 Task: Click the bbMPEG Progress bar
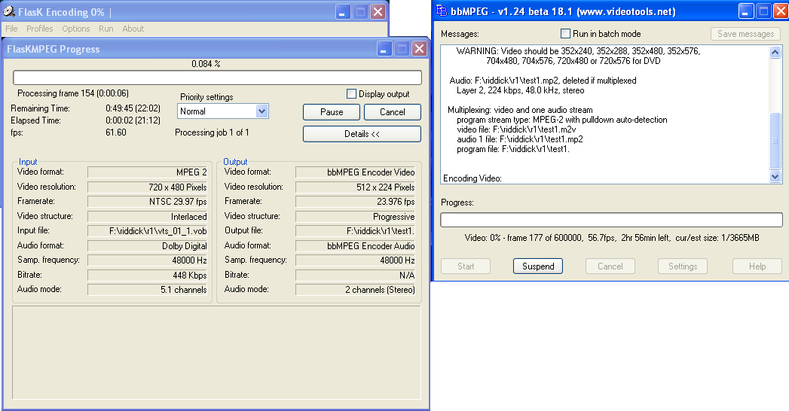pyautogui.click(x=611, y=220)
